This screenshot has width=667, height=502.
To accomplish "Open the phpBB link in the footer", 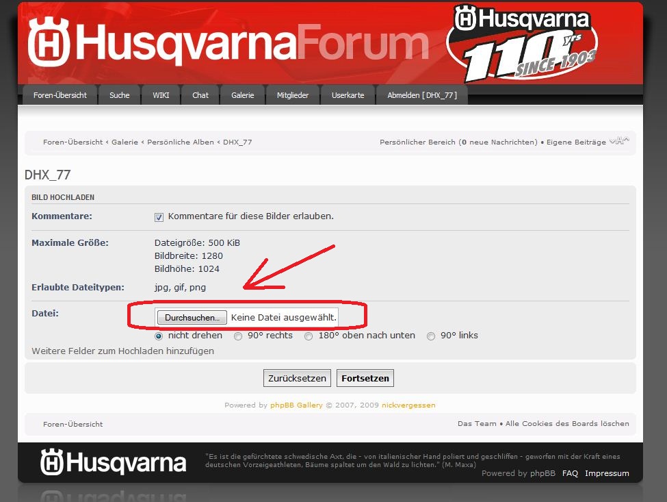I will coord(542,473).
